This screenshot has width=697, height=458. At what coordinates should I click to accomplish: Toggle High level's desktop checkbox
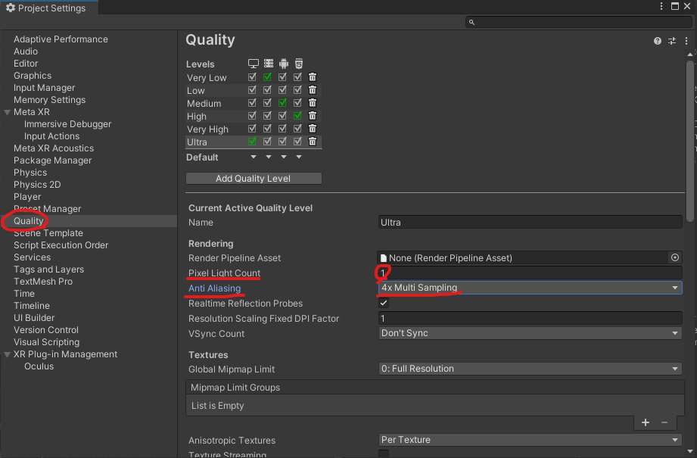pyautogui.click(x=252, y=116)
